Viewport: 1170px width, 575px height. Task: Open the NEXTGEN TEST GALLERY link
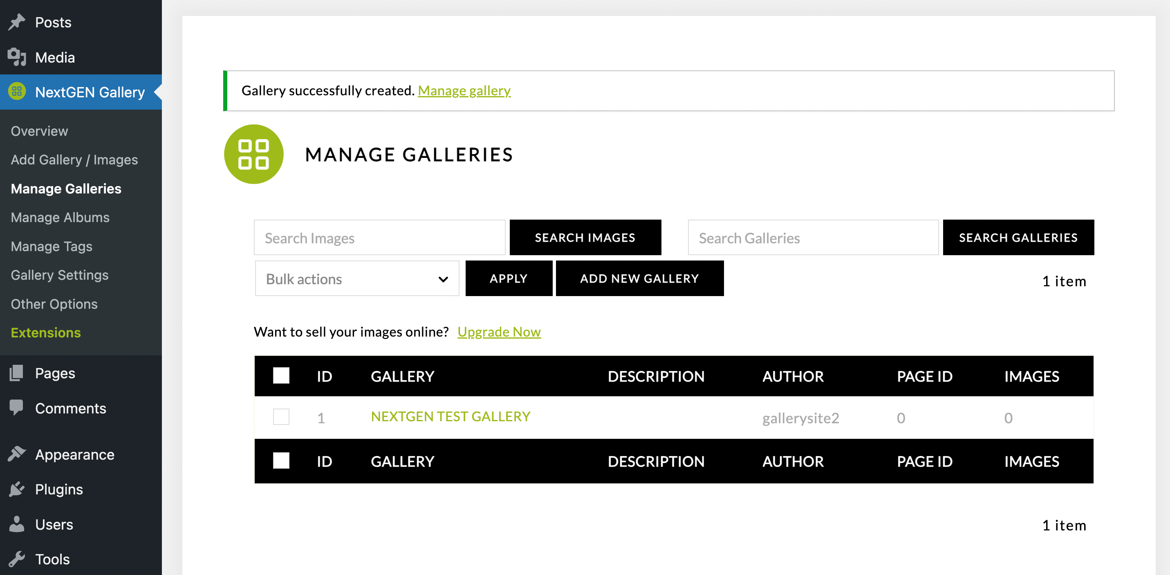[x=450, y=416]
